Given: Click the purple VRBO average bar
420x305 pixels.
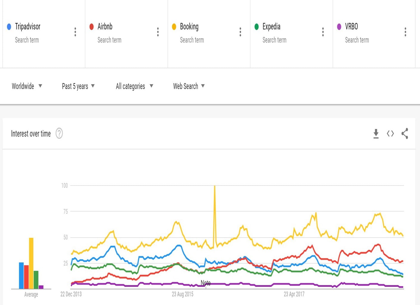Looking at the screenshot, I should tap(41, 287).
